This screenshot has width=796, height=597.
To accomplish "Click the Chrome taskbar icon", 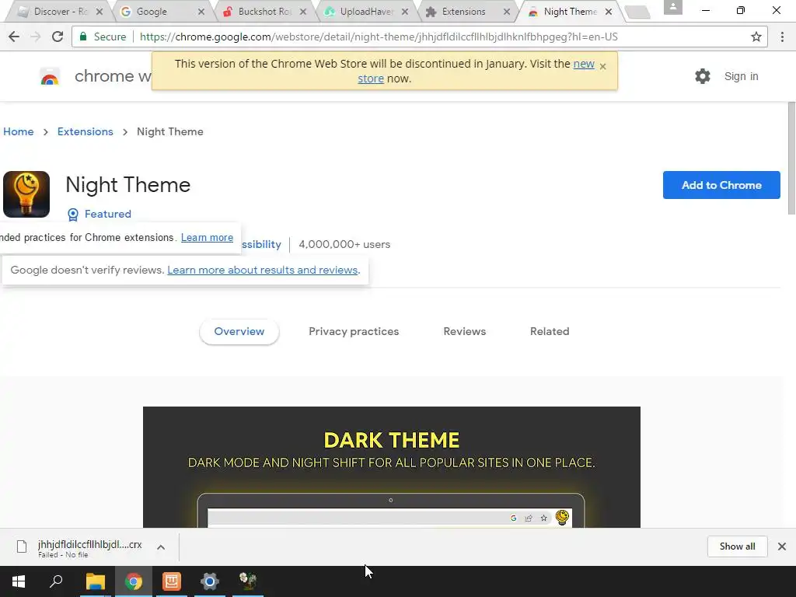I will tap(134, 581).
